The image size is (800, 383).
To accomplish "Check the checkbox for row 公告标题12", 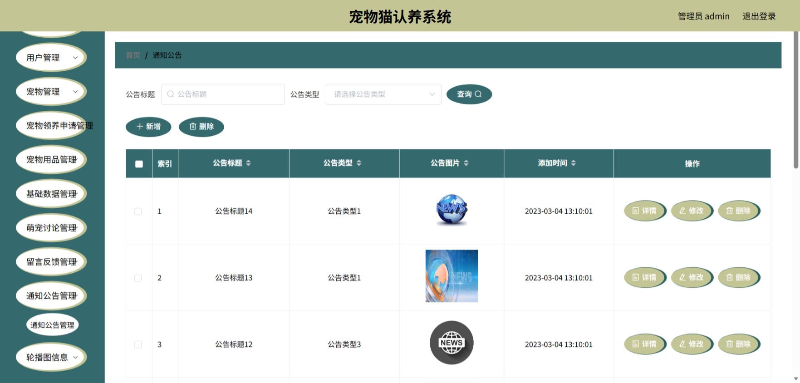I will pos(138,344).
